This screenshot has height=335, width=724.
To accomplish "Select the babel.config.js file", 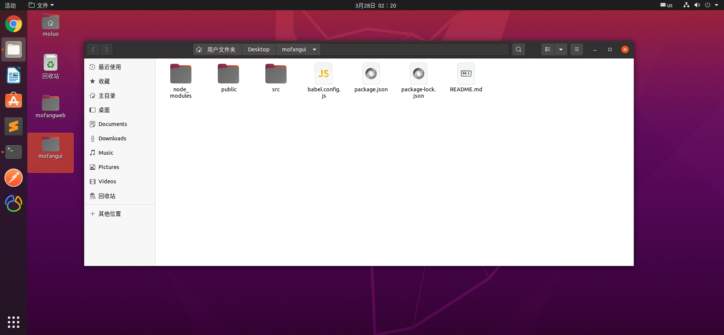I will coord(323,81).
